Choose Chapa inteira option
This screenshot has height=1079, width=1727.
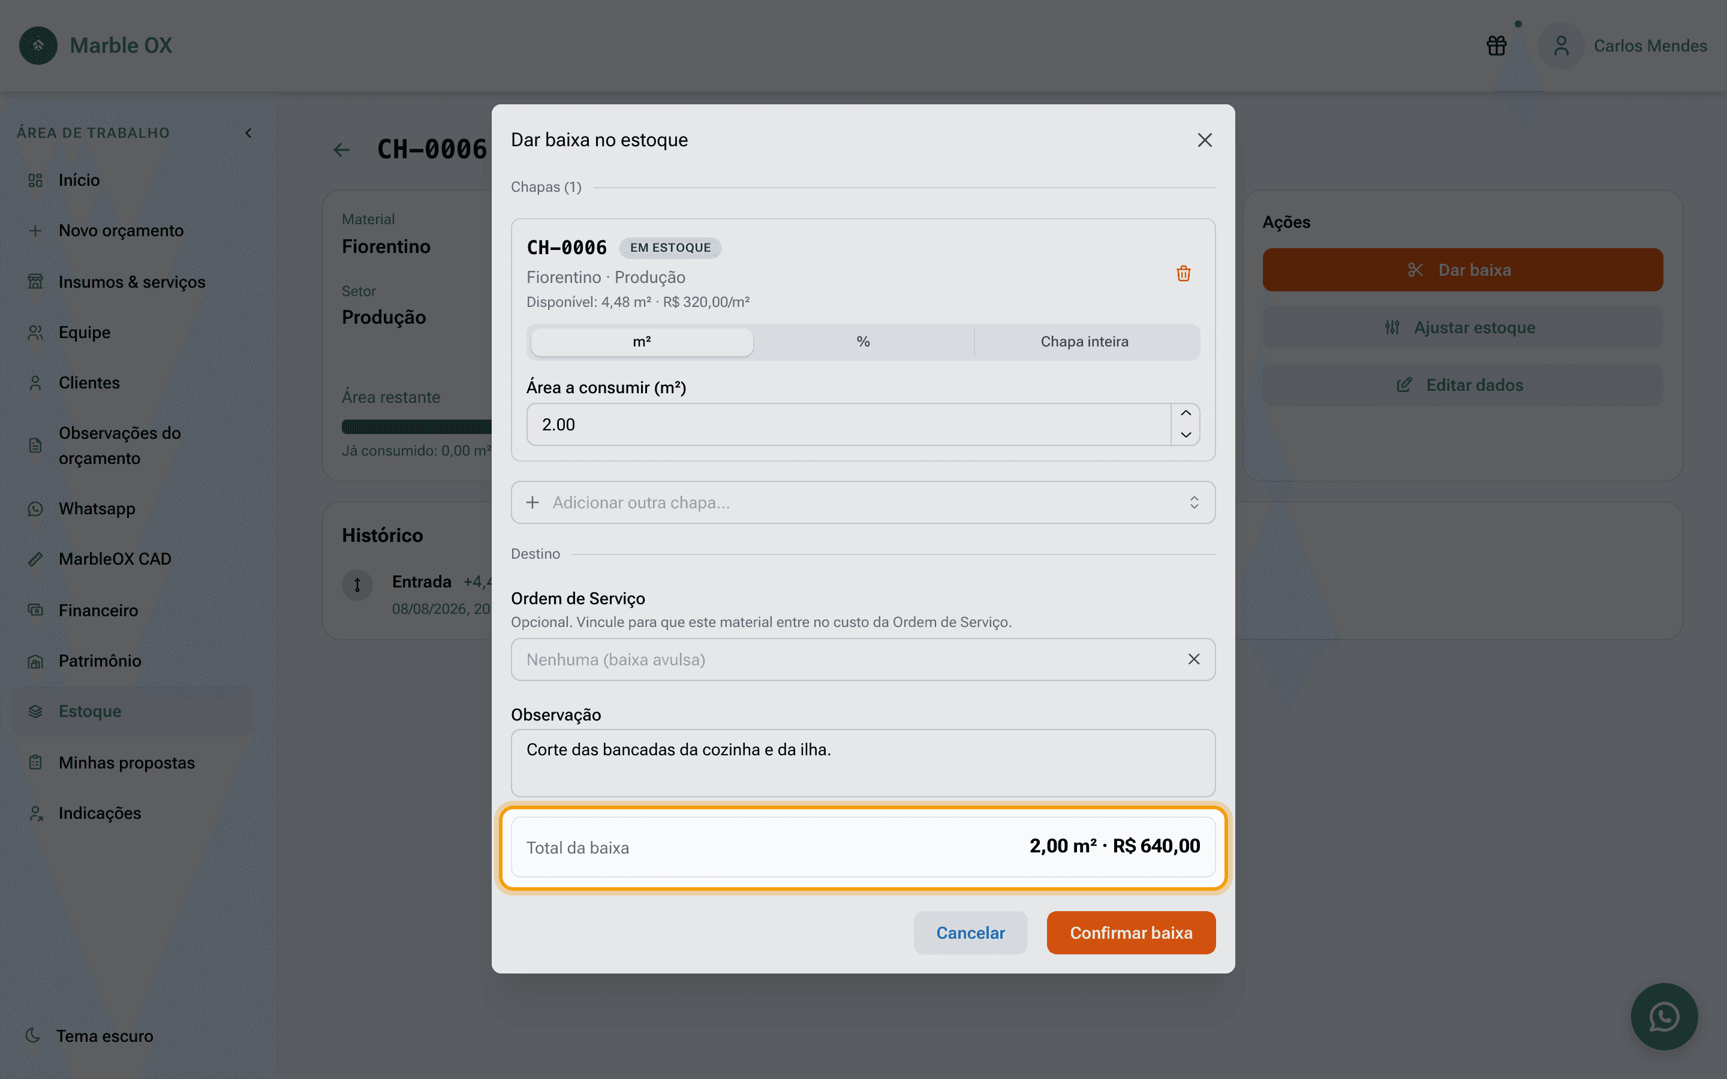click(1085, 342)
